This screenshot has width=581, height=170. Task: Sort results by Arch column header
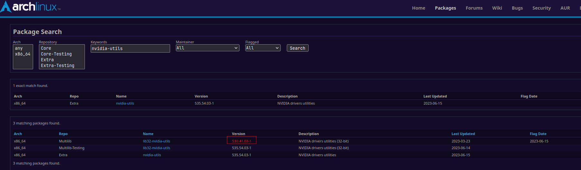click(18, 134)
